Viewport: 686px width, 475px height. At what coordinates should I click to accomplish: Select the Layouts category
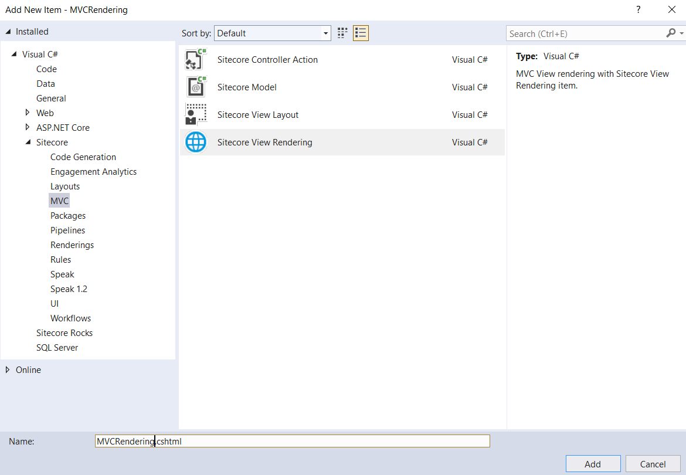pyautogui.click(x=65, y=186)
